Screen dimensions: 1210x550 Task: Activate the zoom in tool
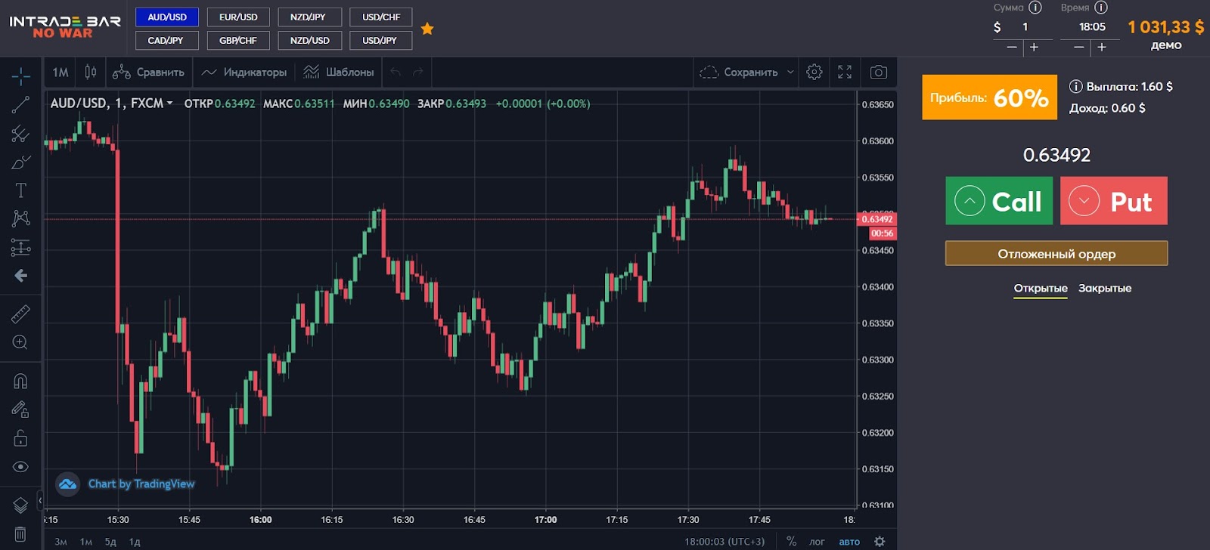20,342
